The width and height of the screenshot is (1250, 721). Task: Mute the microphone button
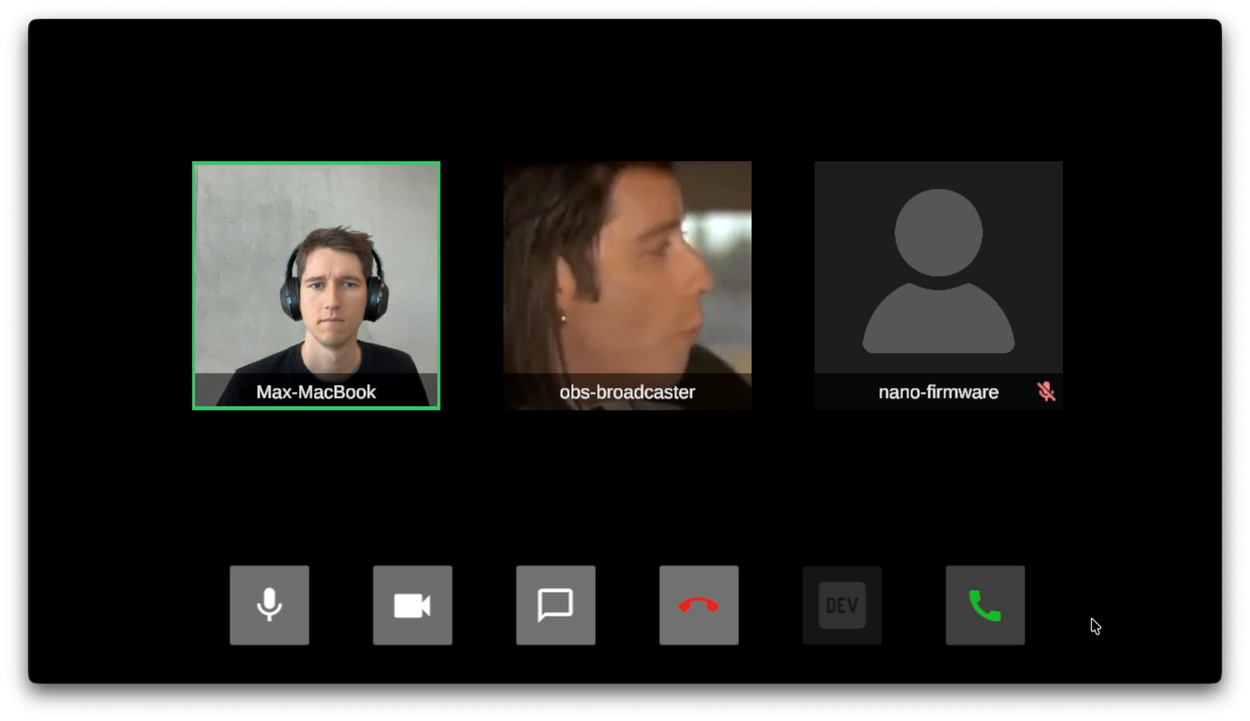point(269,605)
